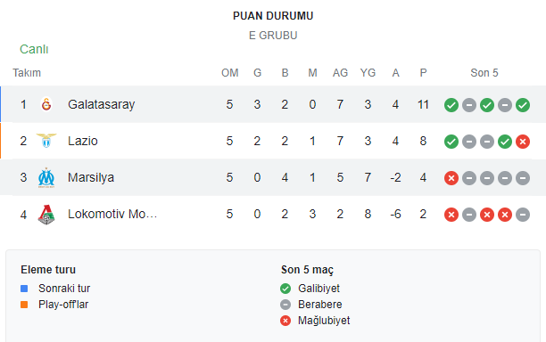
Task: Open truncated Lokomotiv Mo… team name
Action: pos(112,214)
